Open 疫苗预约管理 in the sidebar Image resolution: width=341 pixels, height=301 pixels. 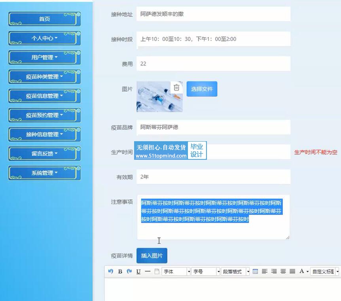pyautogui.click(x=45, y=115)
